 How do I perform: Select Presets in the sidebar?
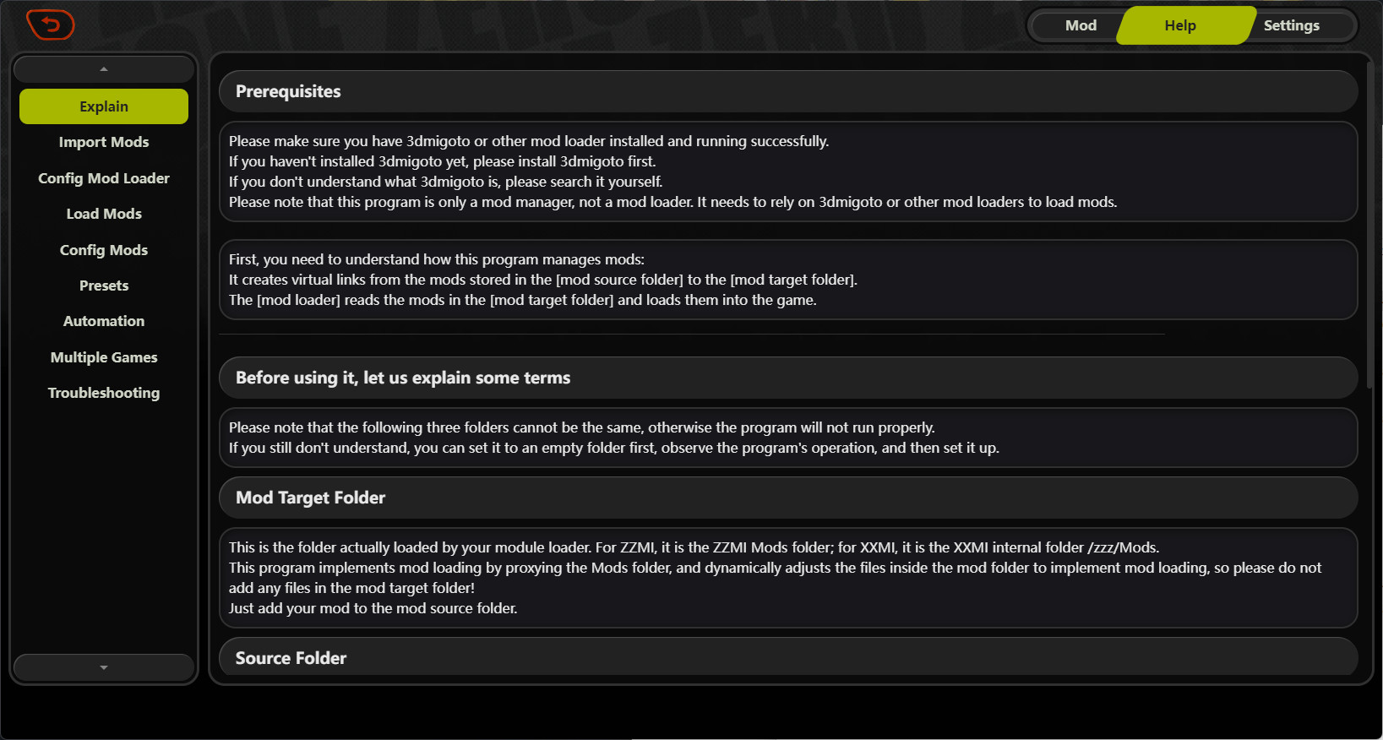103,286
